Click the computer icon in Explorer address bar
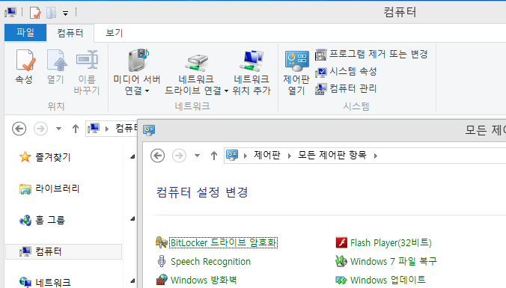 pos(94,129)
